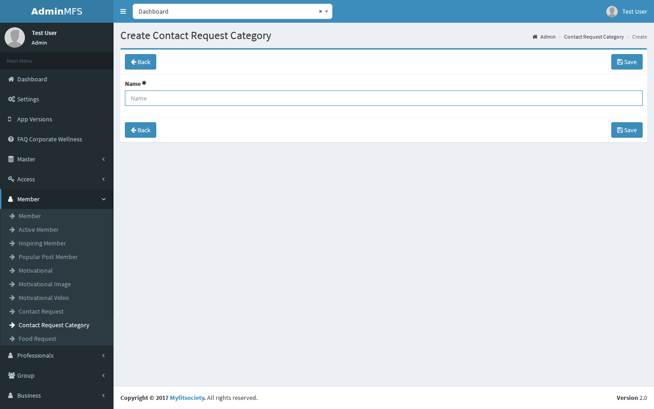
Task: Click the Admin breadcrumb link
Action: tap(544, 37)
